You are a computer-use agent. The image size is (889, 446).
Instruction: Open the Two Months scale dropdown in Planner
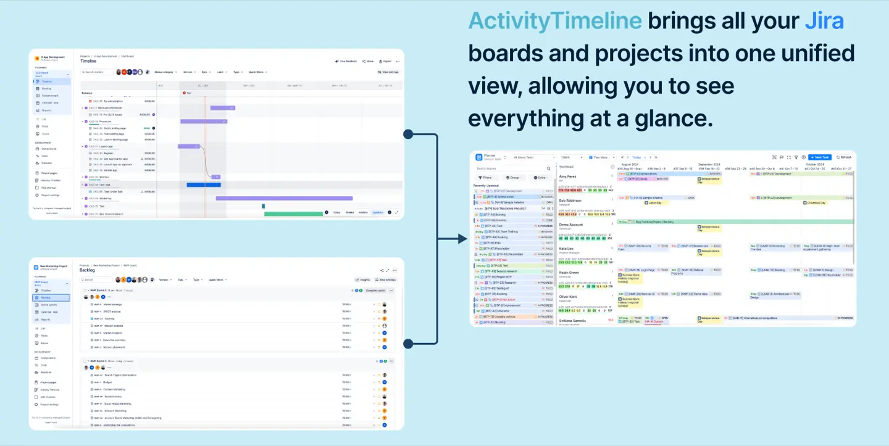(601, 157)
